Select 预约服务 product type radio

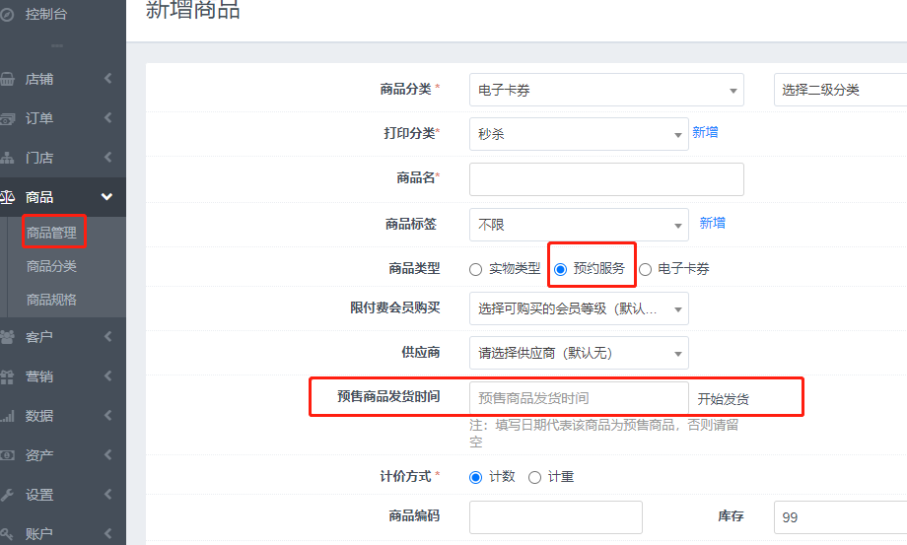point(560,269)
